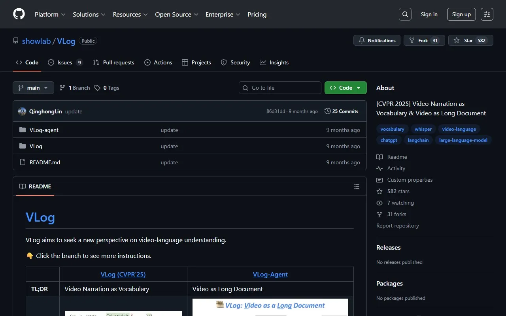Click the Sign up button
The image size is (506, 316).
(x=461, y=14)
